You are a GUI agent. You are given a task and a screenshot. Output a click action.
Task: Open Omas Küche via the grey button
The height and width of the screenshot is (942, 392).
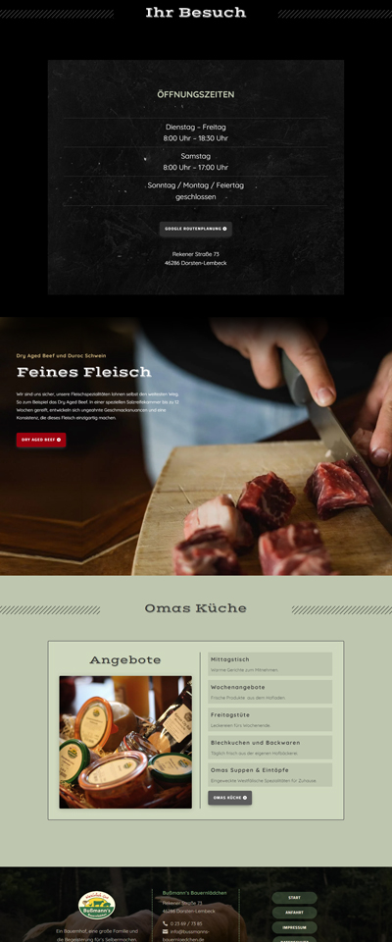pos(230,798)
